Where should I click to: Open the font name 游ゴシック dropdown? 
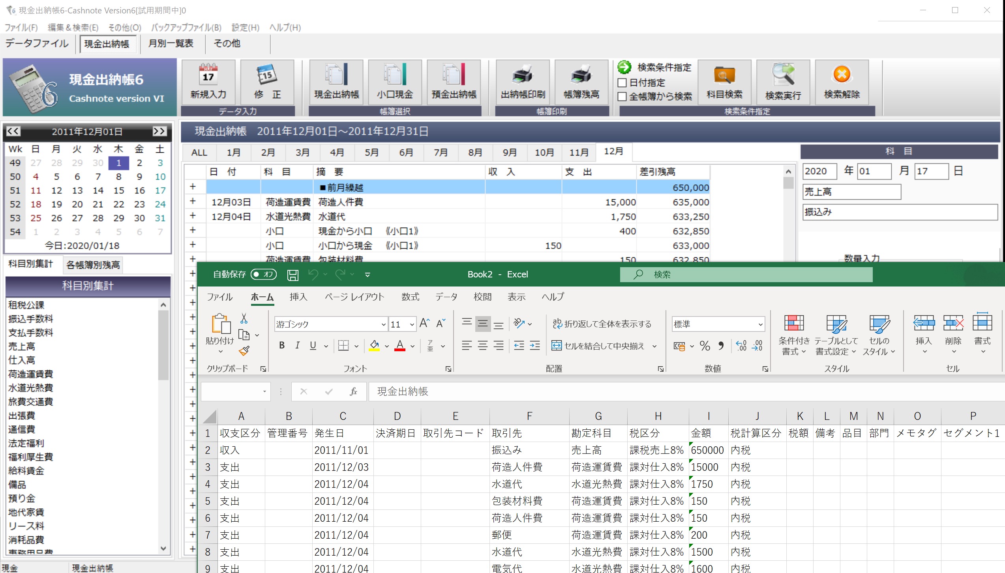[x=383, y=324]
